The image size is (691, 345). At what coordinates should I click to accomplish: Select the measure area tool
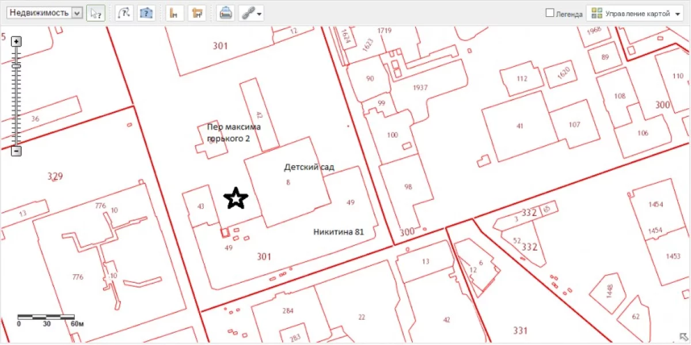click(x=197, y=13)
